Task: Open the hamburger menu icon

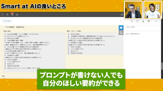Action: point(2,15)
